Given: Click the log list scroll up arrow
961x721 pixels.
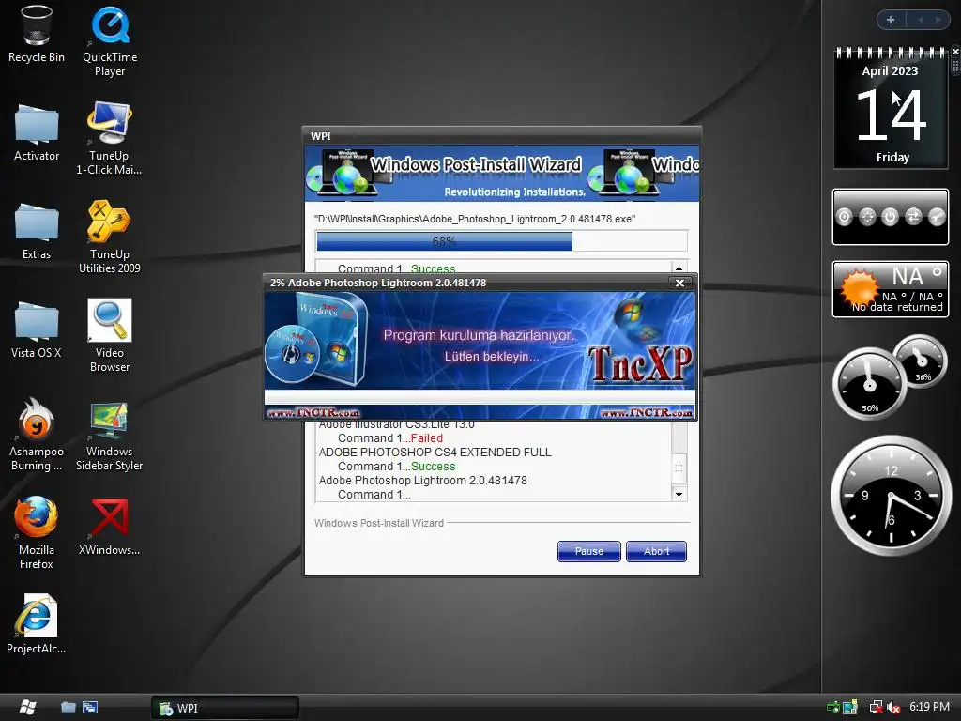Looking at the screenshot, I should coord(679,268).
